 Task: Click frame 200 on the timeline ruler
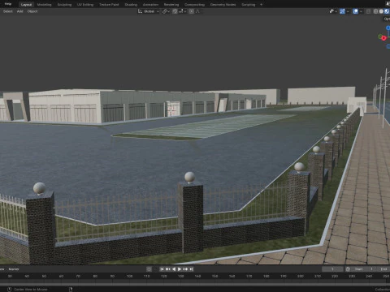[301, 276]
